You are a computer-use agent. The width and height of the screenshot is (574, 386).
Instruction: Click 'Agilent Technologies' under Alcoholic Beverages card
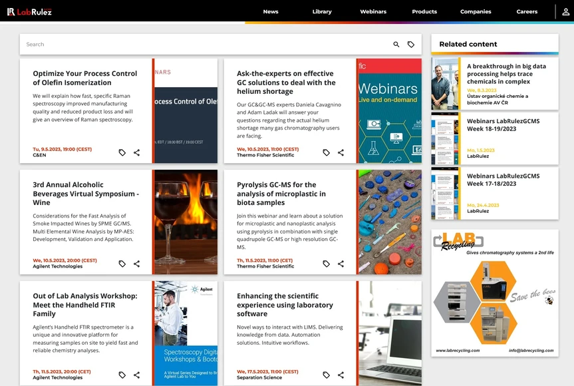pos(57,266)
